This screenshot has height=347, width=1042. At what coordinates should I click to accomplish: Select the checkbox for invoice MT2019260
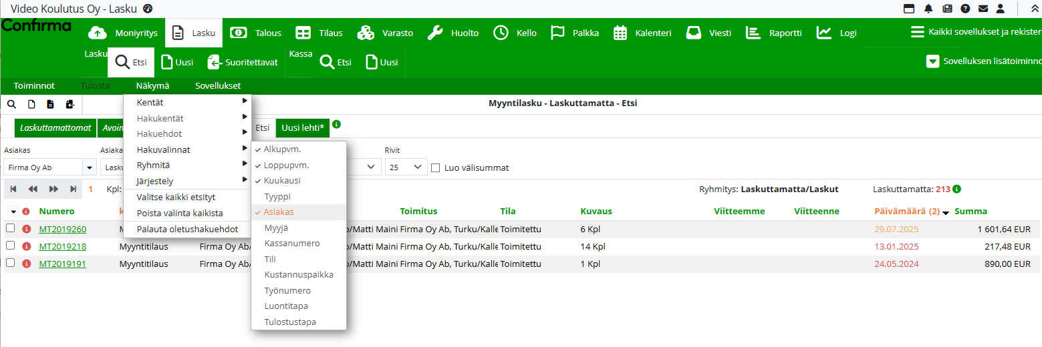click(x=11, y=229)
